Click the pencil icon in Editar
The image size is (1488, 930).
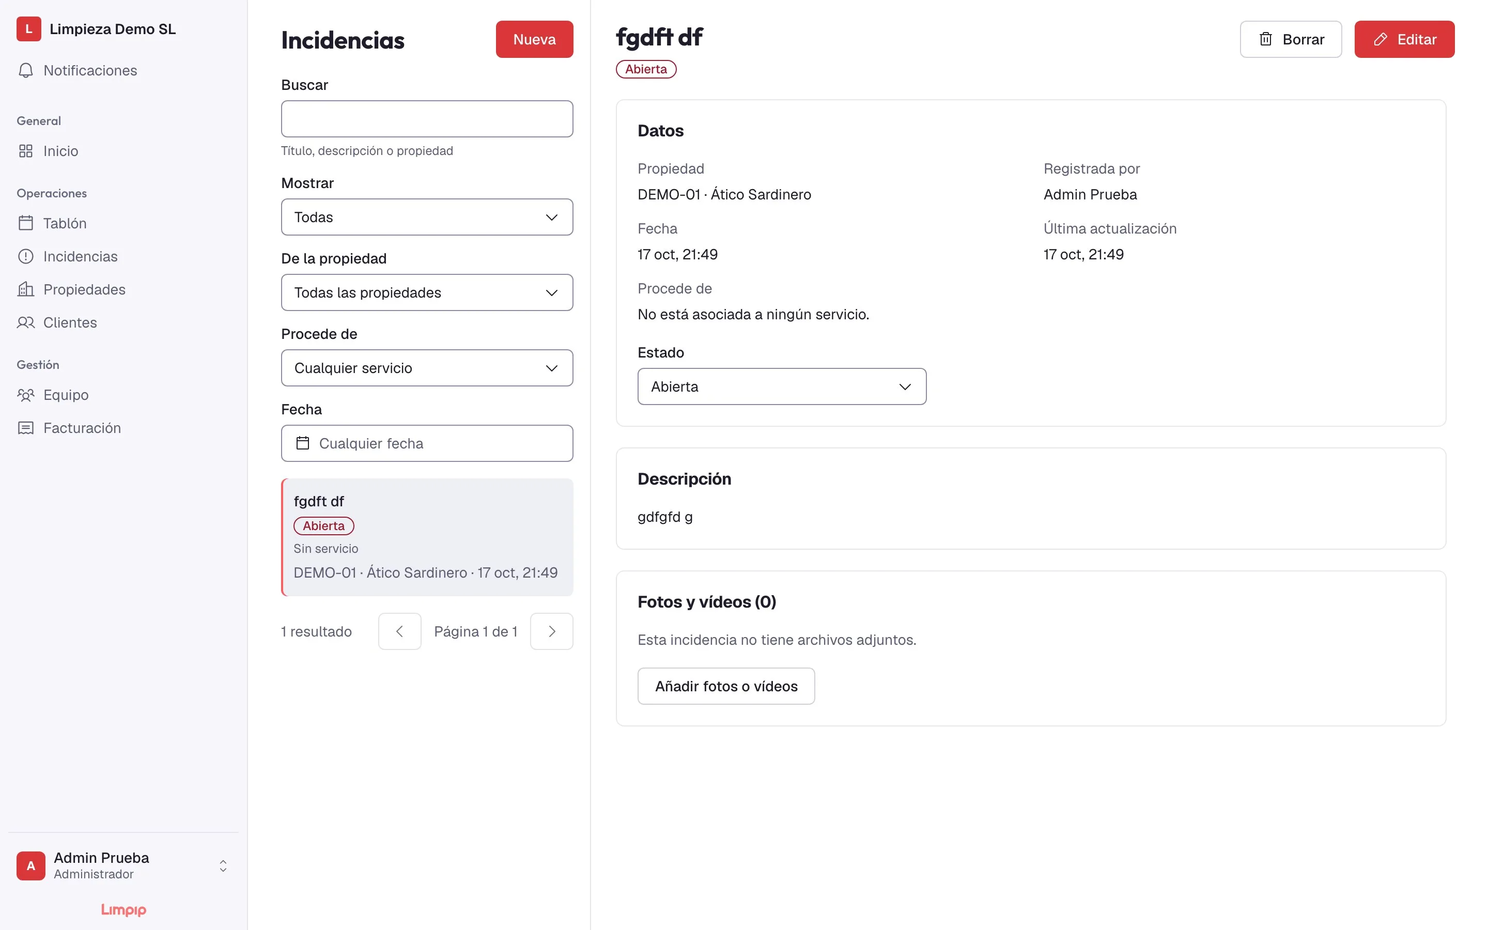click(1381, 39)
